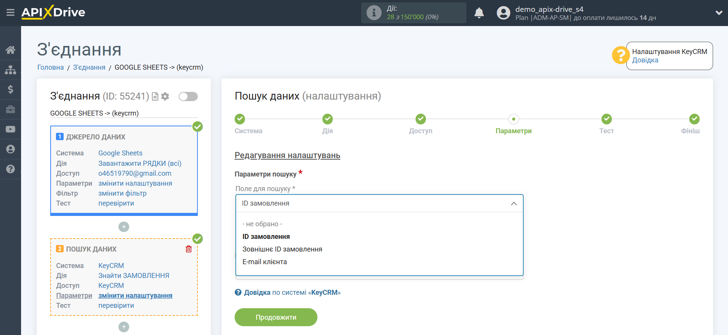Go to З'єднання breadcrumb link
Viewport: 728px width, 335px height.
tap(89, 67)
